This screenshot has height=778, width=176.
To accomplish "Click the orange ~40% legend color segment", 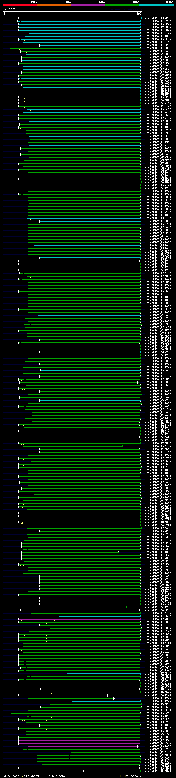I will click(54, 5).
